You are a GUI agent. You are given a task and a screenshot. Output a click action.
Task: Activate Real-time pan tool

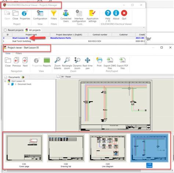point(87,63)
